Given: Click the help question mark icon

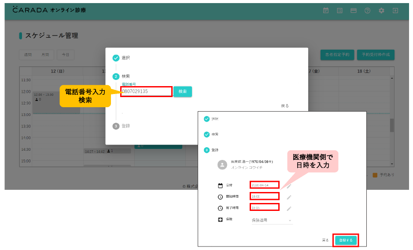Looking at the screenshot, I should click(x=367, y=11).
